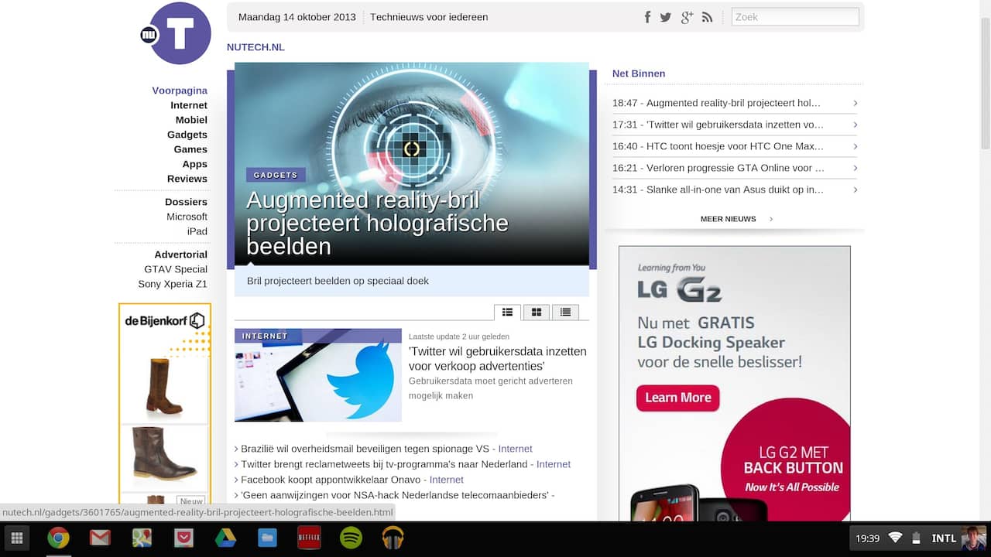
Task: Click the INTL keyboard layout indicator
Action: pyautogui.click(x=944, y=538)
